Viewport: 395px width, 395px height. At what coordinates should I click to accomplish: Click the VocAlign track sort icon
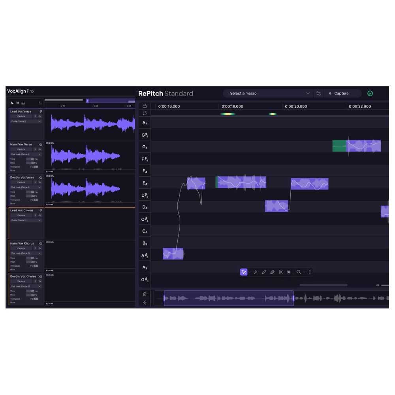(40, 103)
